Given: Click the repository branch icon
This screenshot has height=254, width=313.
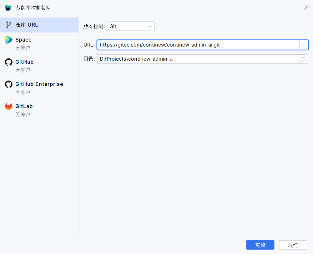Looking at the screenshot, I should point(8,25).
